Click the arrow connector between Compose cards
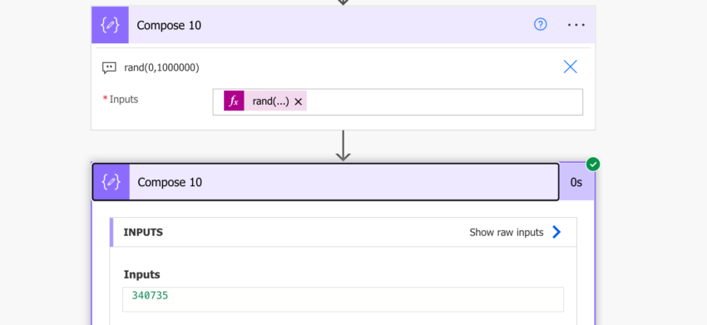This screenshot has height=325, width=707. coord(344,146)
